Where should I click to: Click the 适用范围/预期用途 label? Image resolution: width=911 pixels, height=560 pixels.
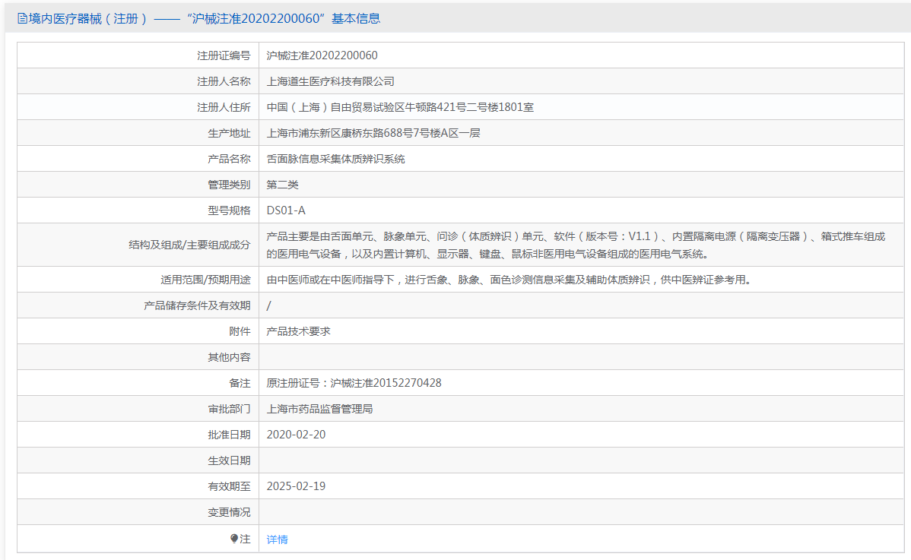[x=205, y=280]
